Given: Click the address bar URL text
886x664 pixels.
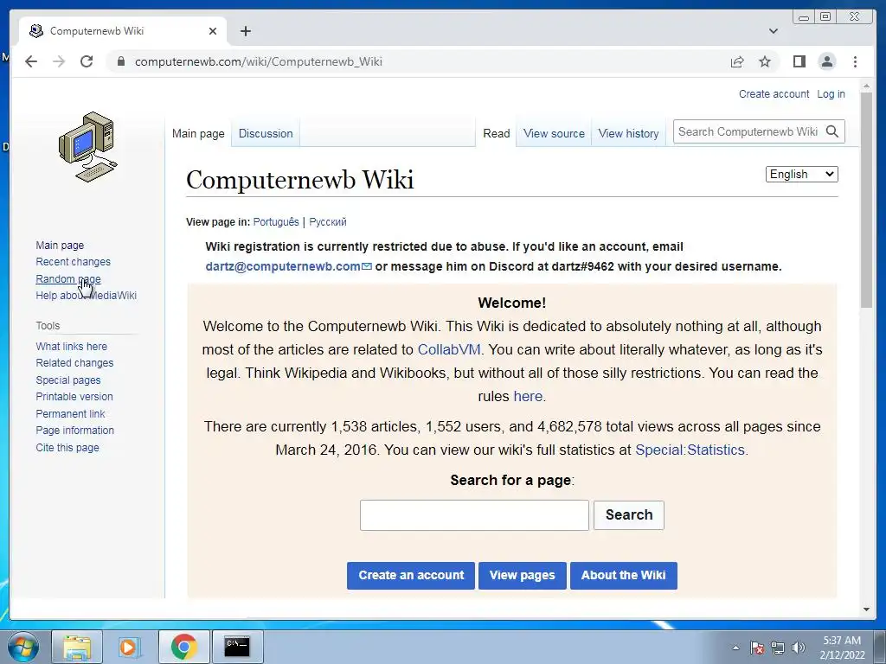Looking at the screenshot, I should (x=259, y=61).
